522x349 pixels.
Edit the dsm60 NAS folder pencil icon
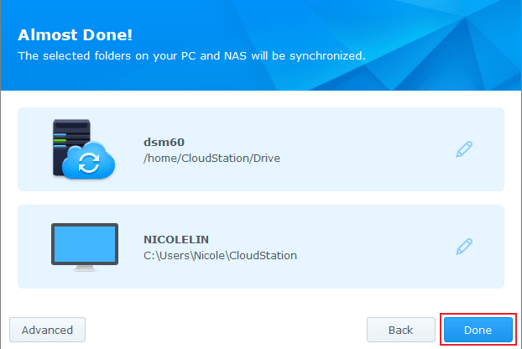point(464,149)
